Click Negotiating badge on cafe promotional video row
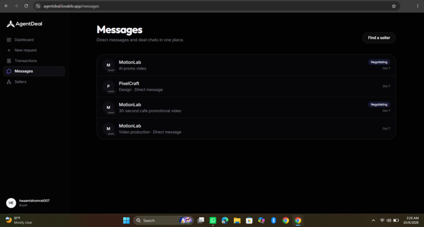Viewport: 424px width, 227px height. coord(379,105)
